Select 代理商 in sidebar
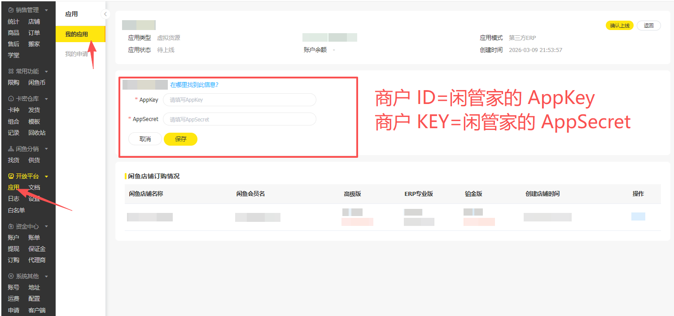Screen dimensions: 674x316 tap(37, 260)
